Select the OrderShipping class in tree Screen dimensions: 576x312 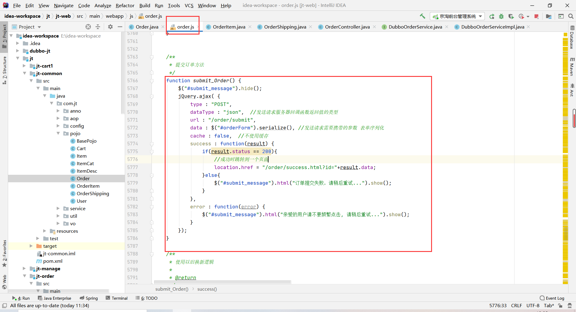tap(93, 193)
